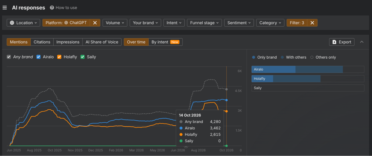The image size is (372, 156).
Task: Toggle the Holafly checkbox
Action: click(59, 57)
